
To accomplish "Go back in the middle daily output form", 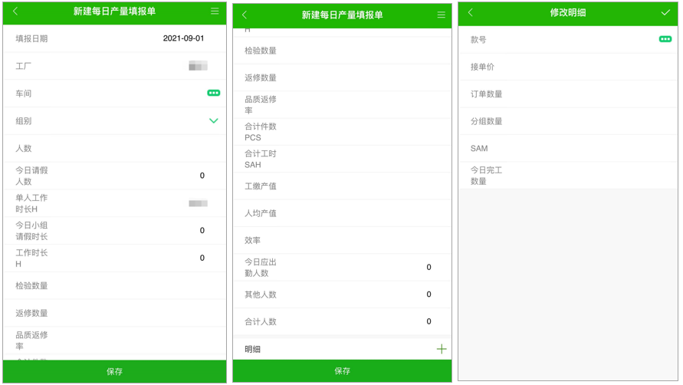I will pos(245,15).
